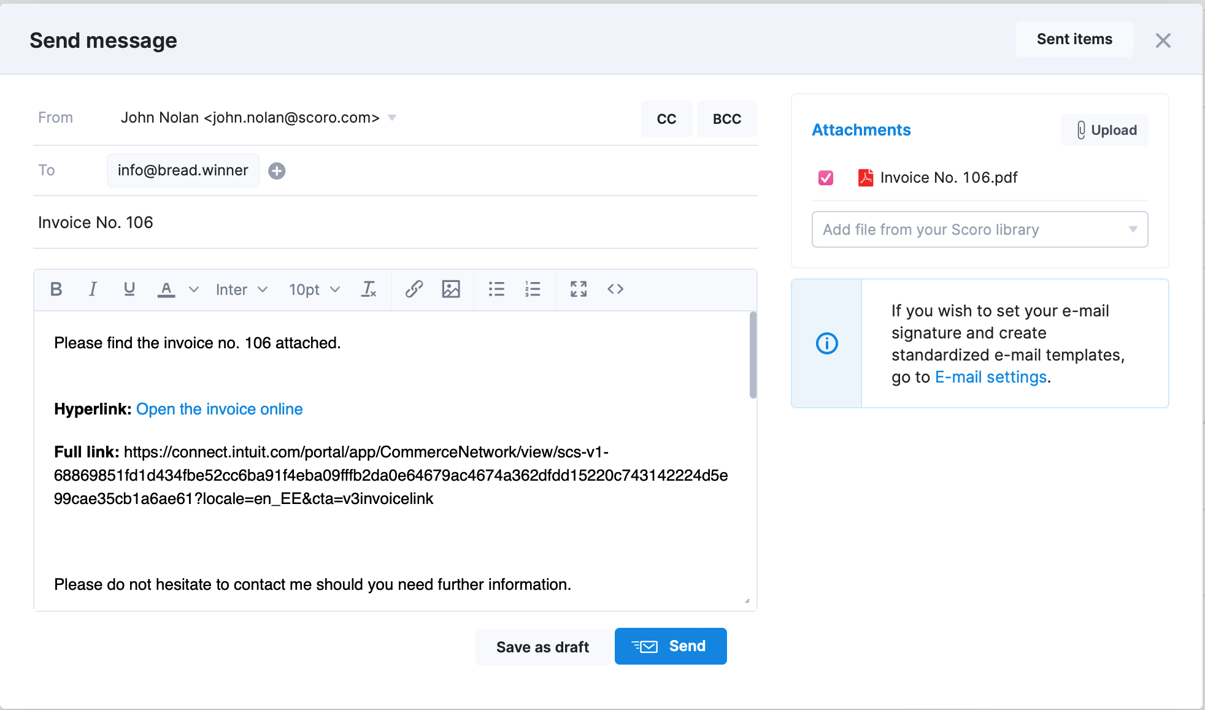Apply italic formatting to text
1205x710 pixels.
(93, 289)
